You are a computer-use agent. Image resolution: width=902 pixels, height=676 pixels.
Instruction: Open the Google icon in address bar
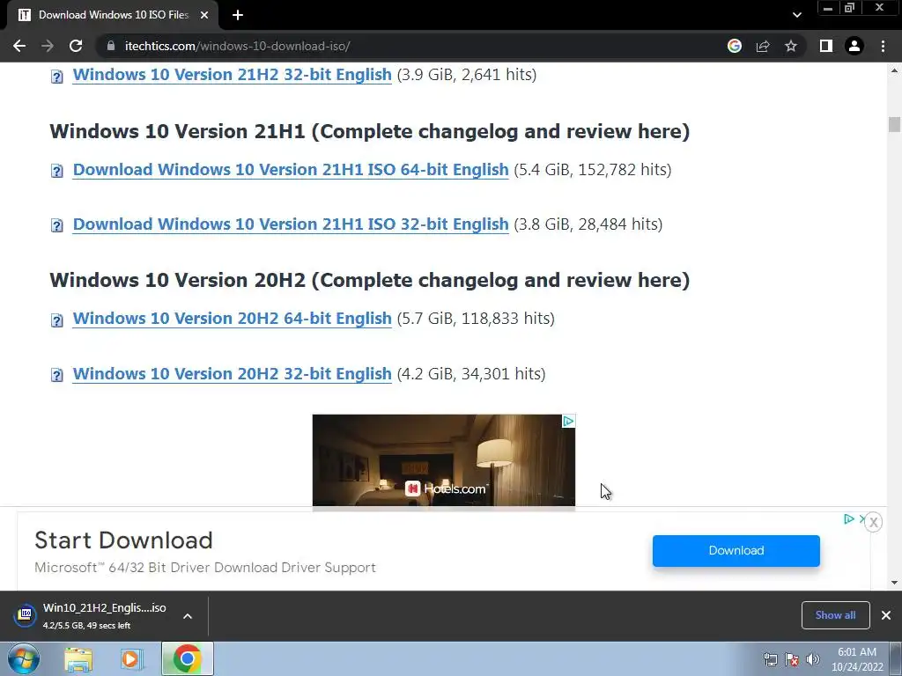pyautogui.click(x=735, y=46)
